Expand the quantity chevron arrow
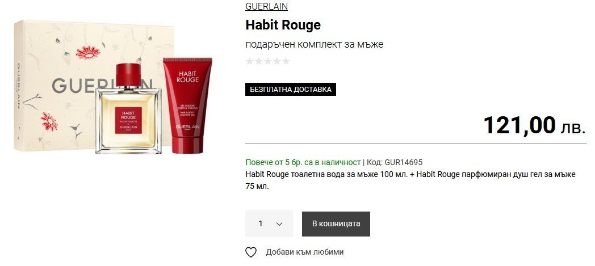 pyautogui.click(x=279, y=224)
